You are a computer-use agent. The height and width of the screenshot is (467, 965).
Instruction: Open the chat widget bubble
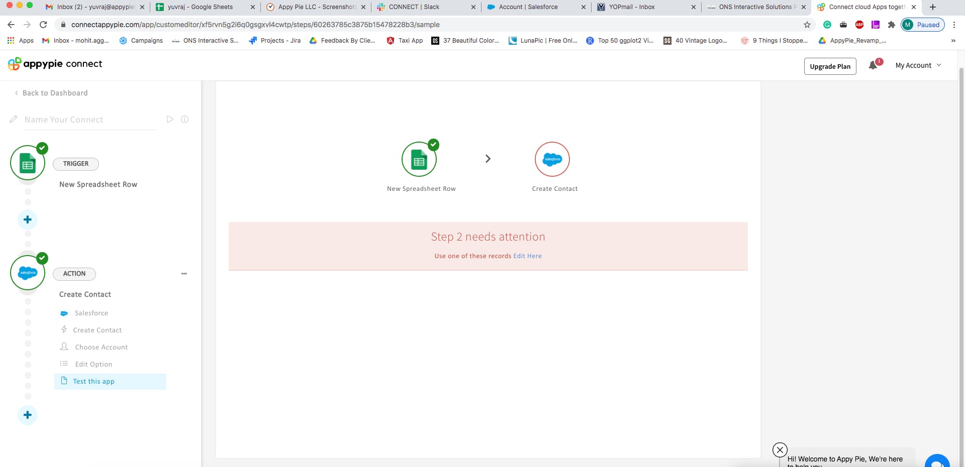click(x=937, y=461)
